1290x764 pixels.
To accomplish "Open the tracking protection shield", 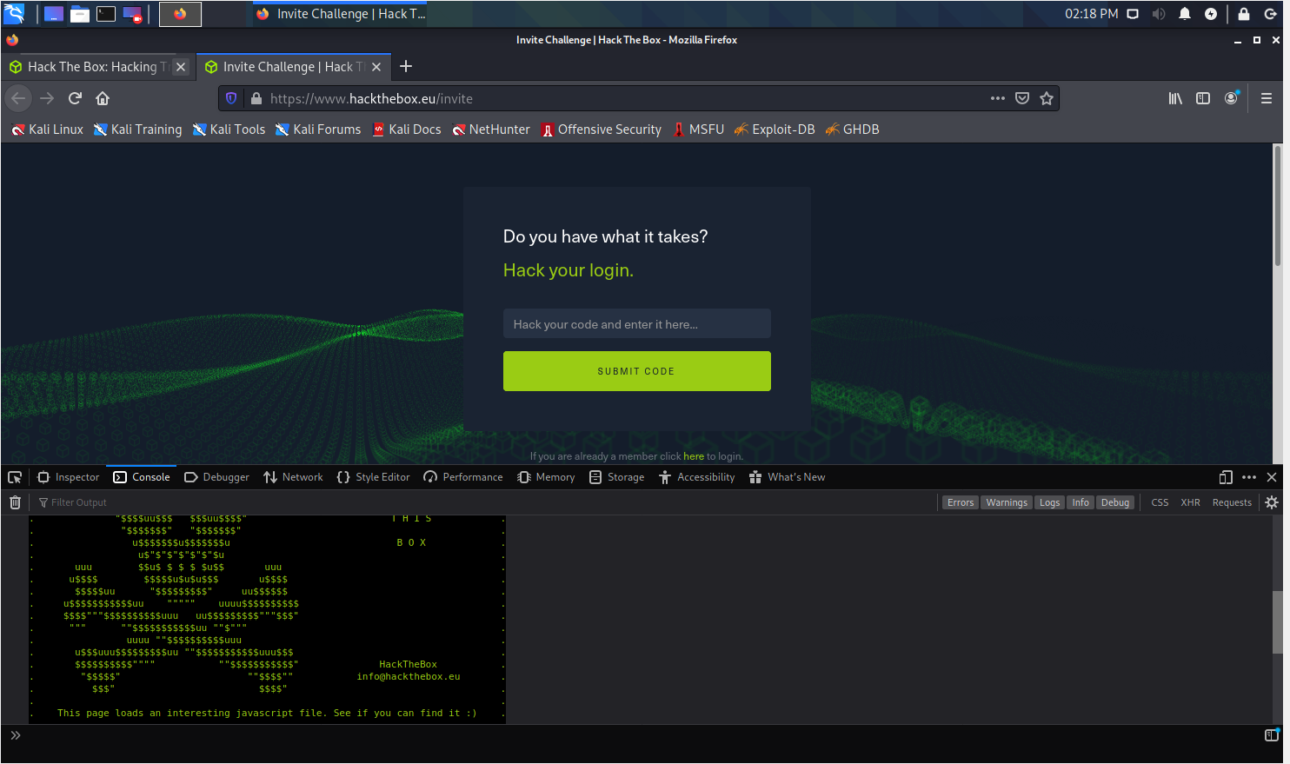I will 231,98.
